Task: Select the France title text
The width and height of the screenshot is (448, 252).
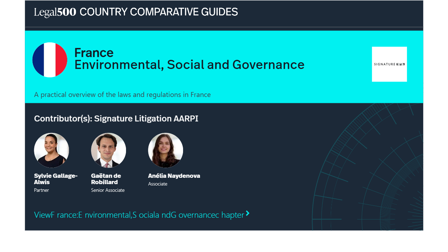Action: pos(94,53)
